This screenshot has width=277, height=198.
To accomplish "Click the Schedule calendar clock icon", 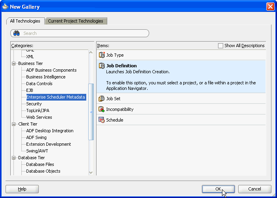I will click(x=102, y=120).
